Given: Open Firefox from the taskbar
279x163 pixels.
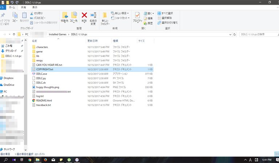Looking at the screenshot, I should pyautogui.click(x=45, y=160).
